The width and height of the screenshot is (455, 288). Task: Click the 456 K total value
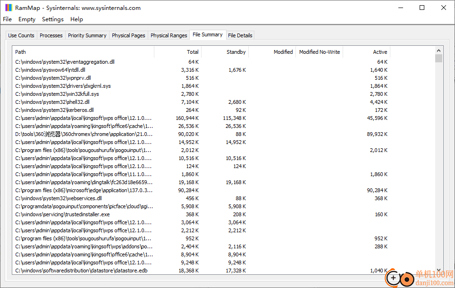coord(192,198)
